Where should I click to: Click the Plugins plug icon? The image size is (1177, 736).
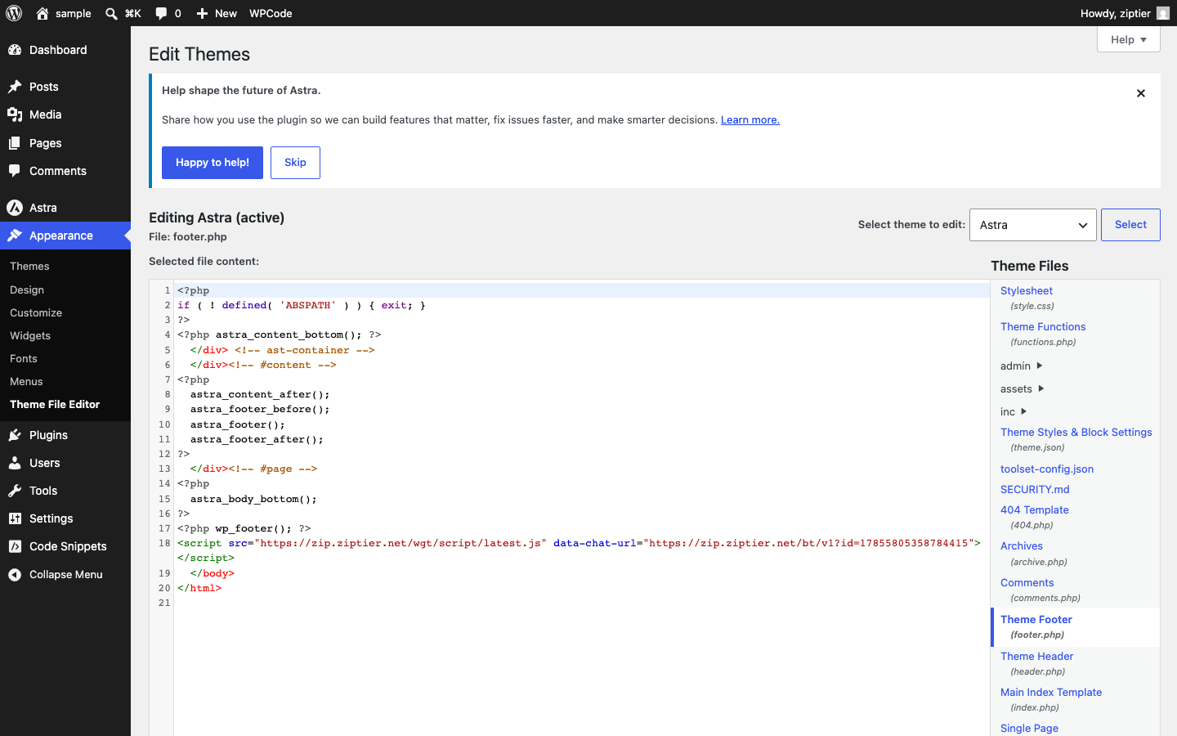15,435
